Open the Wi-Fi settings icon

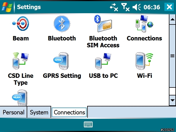[x=144, y=61]
